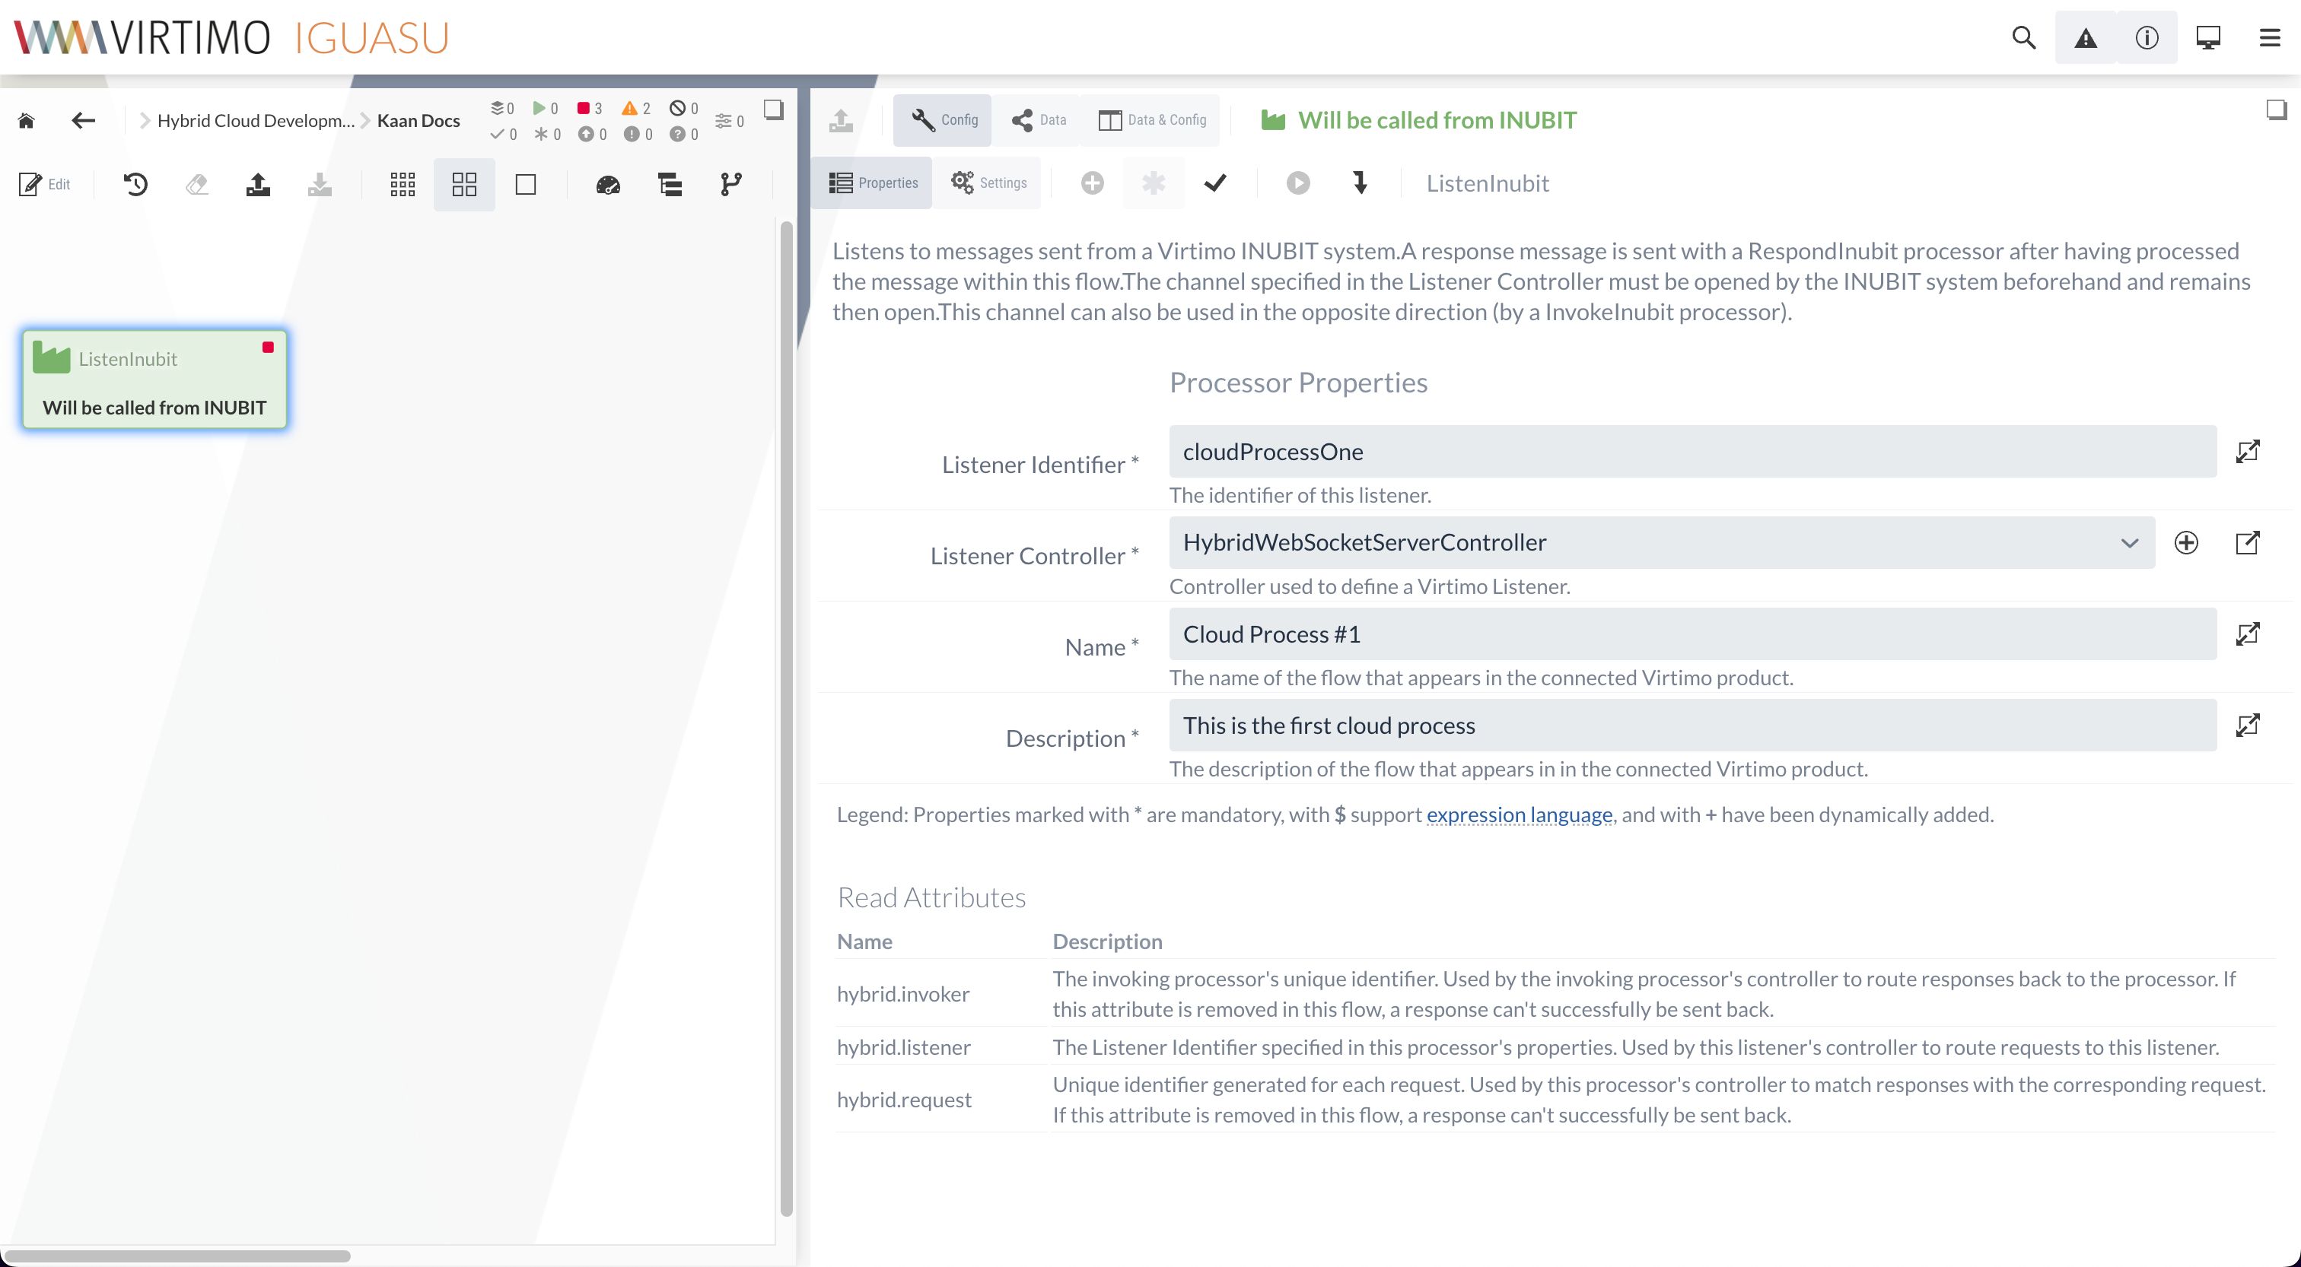The height and width of the screenshot is (1267, 2301).
Task: Expand the Description field editor
Action: [2246, 725]
